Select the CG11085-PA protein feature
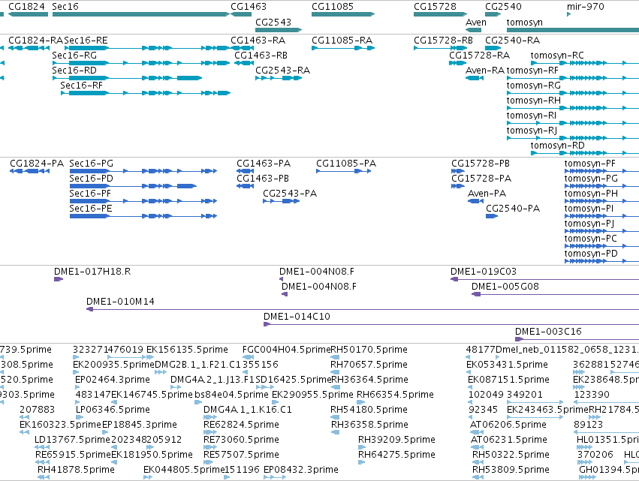Screen dimensions: 639x481 [344, 171]
